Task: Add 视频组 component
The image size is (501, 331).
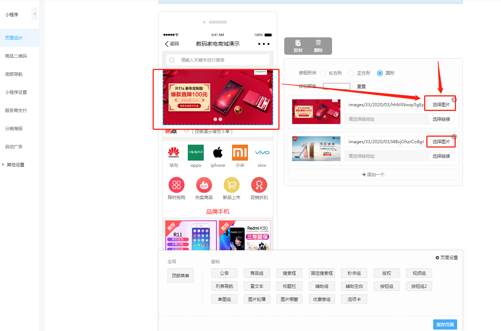Action: click(419, 273)
